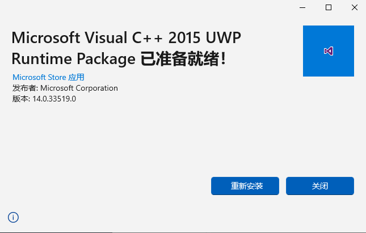
Task: Click the "Runtime Package" heading text
Action: (x=73, y=59)
